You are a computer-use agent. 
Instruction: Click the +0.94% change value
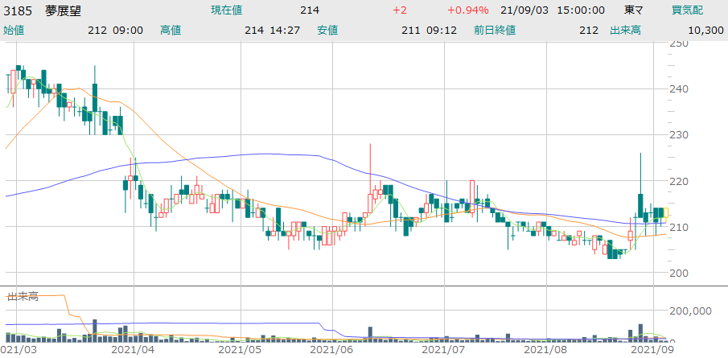click(467, 10)
